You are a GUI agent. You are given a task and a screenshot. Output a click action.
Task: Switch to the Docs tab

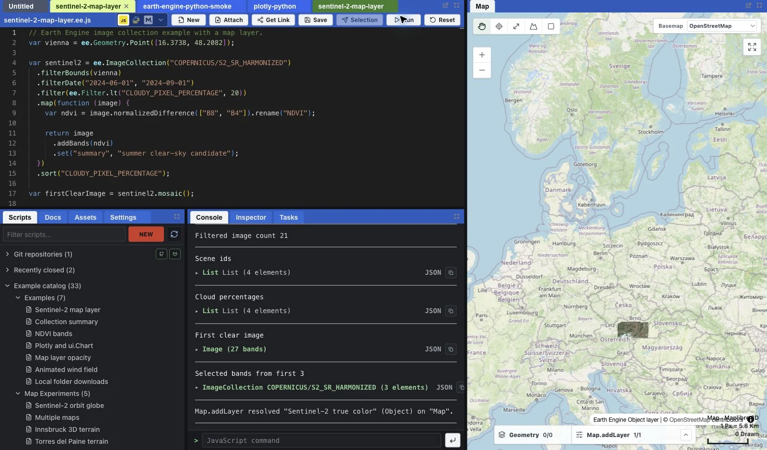(53, 217)
